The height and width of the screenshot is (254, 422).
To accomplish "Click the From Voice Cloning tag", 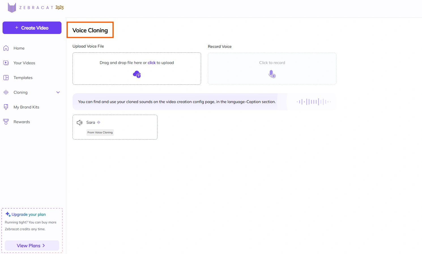I will click(x=100, y=133).
